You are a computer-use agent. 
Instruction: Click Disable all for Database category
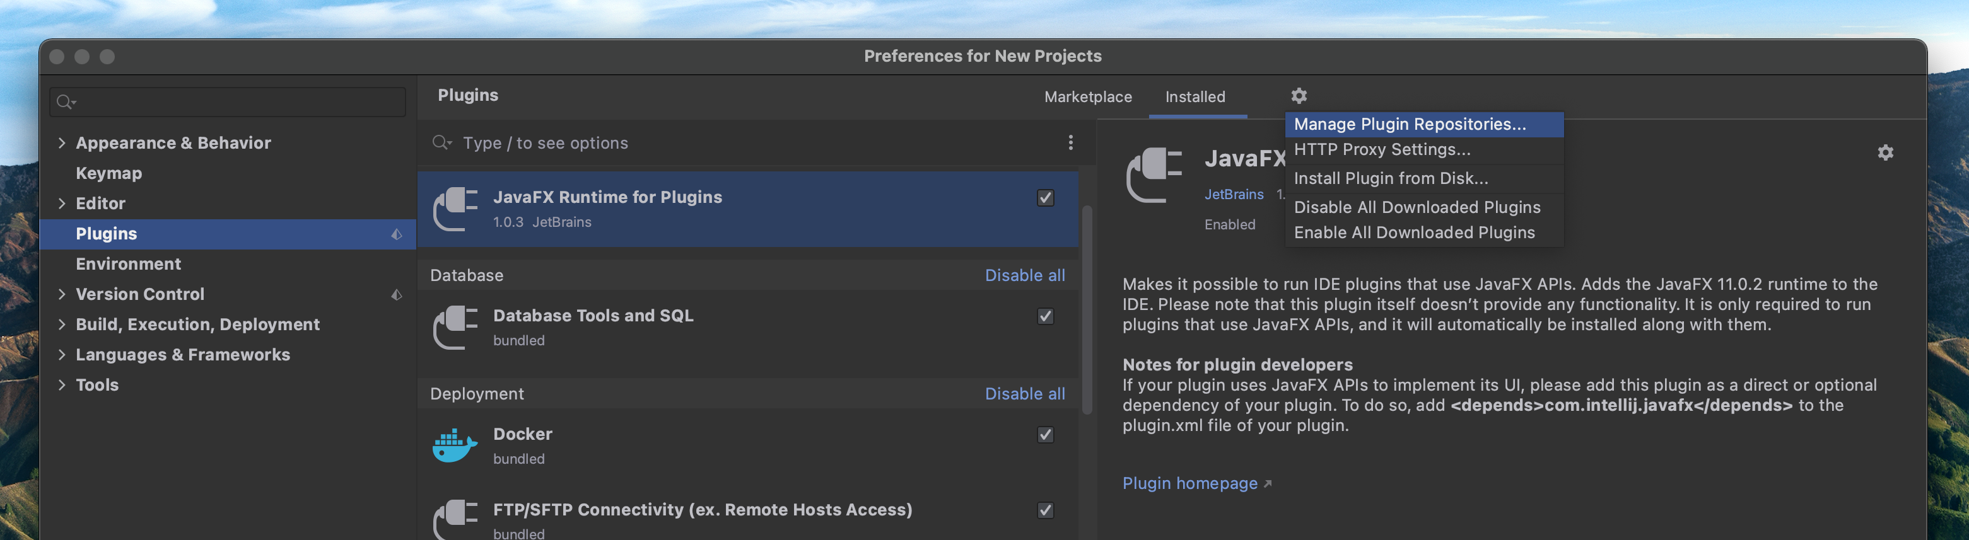tap(1024, 275)
